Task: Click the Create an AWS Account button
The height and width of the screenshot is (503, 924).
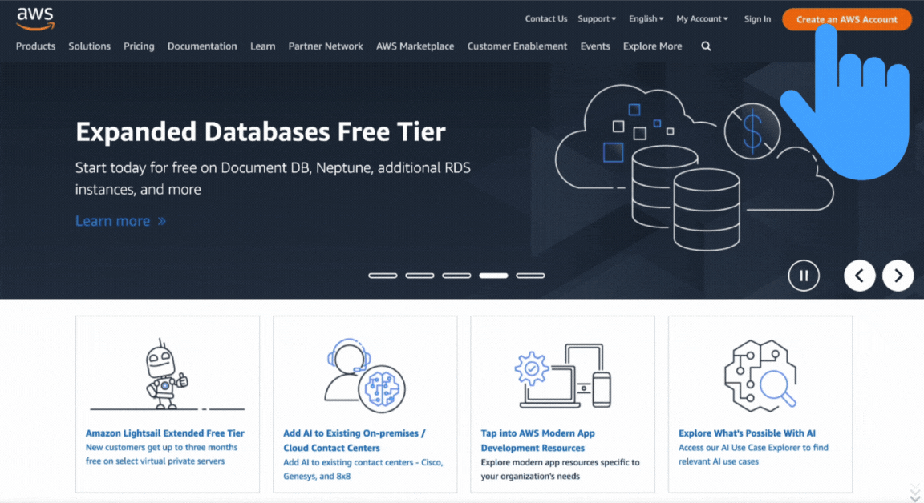Action: [x=846, y=18]
